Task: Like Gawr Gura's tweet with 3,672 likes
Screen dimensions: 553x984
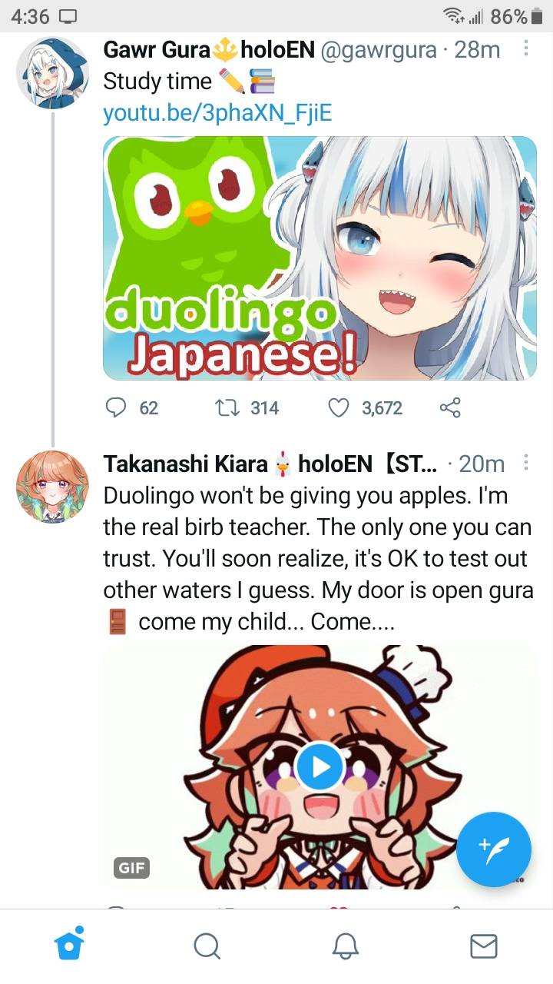Action: click(x=365, y=408)
